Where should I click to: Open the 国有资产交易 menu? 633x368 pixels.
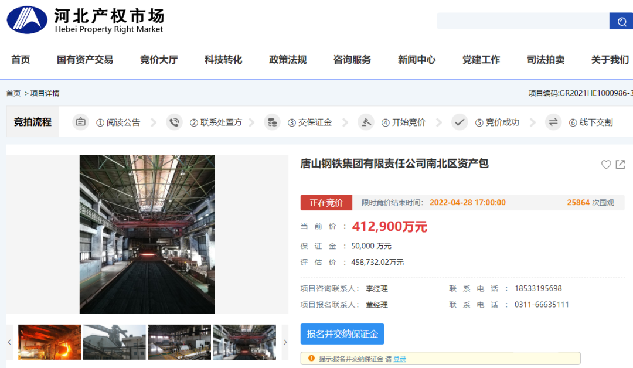pyautogui.click(x=85, y=60)
